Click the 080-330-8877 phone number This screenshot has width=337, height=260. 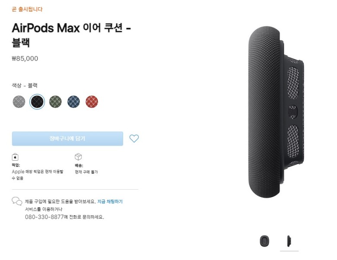[44, 217]
